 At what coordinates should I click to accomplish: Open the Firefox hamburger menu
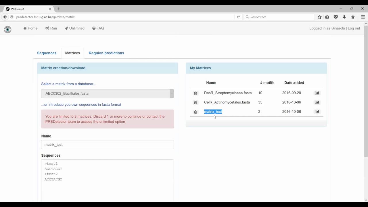point(363,17)
